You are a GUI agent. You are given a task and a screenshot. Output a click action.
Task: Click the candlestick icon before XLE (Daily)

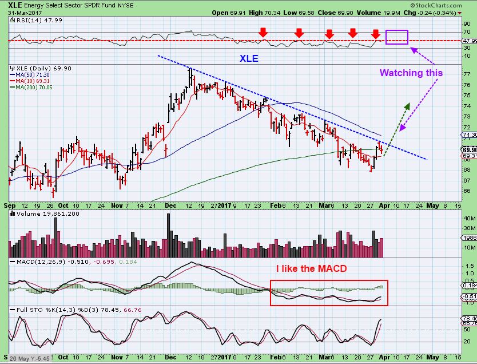point(13,69)
